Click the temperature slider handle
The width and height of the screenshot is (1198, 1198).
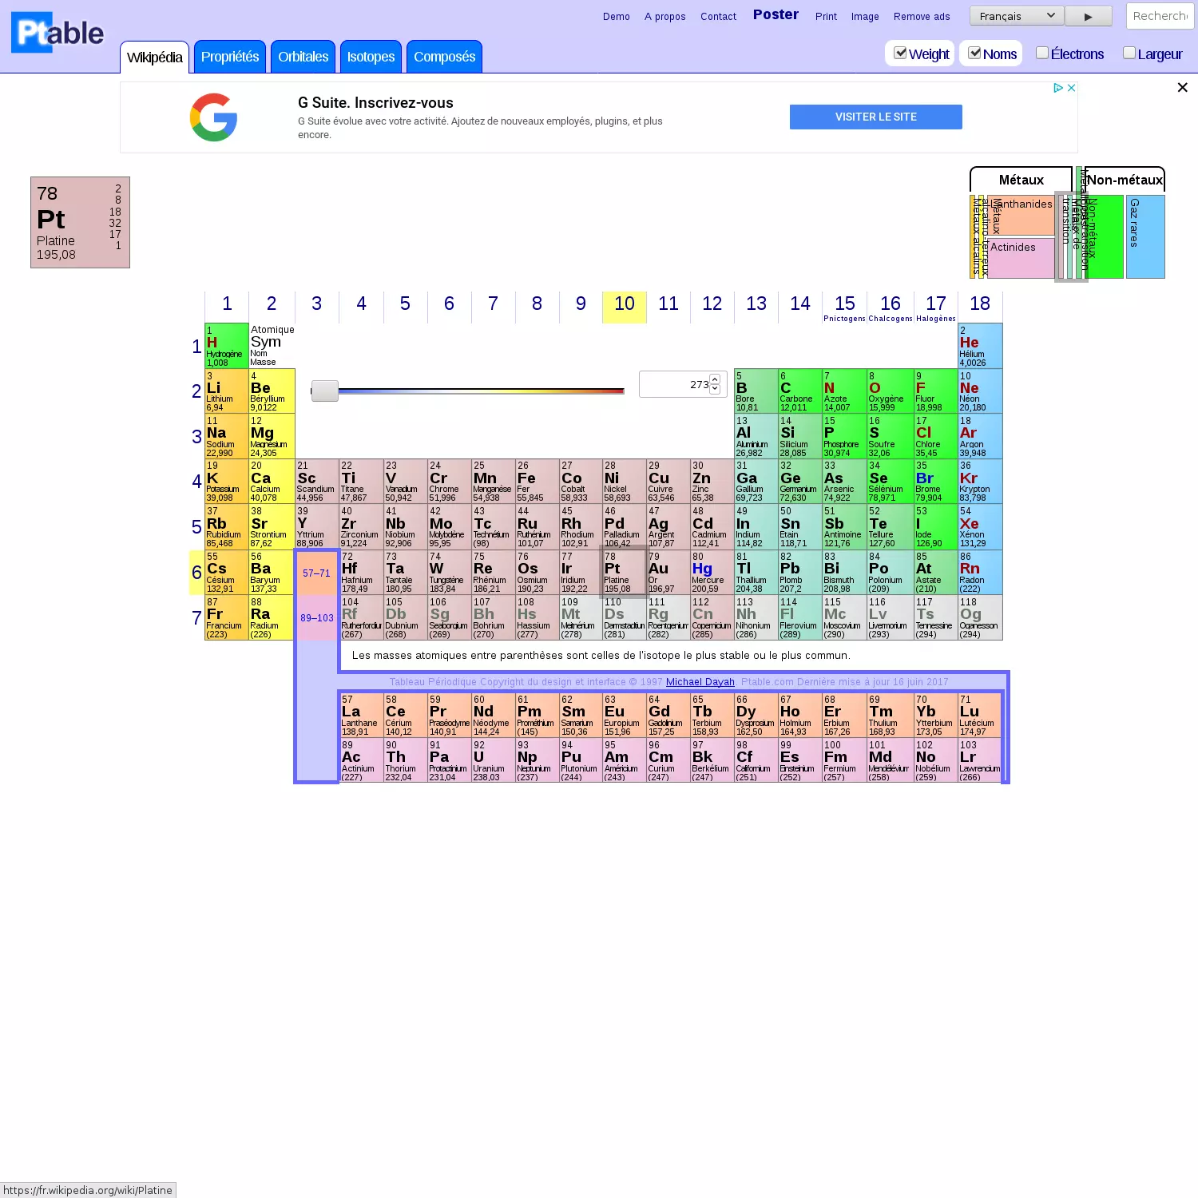[x=324, y=391]
